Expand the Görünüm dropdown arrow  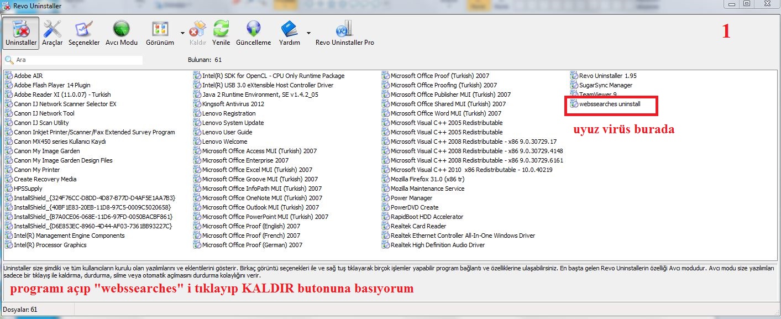tap(182, 33)
